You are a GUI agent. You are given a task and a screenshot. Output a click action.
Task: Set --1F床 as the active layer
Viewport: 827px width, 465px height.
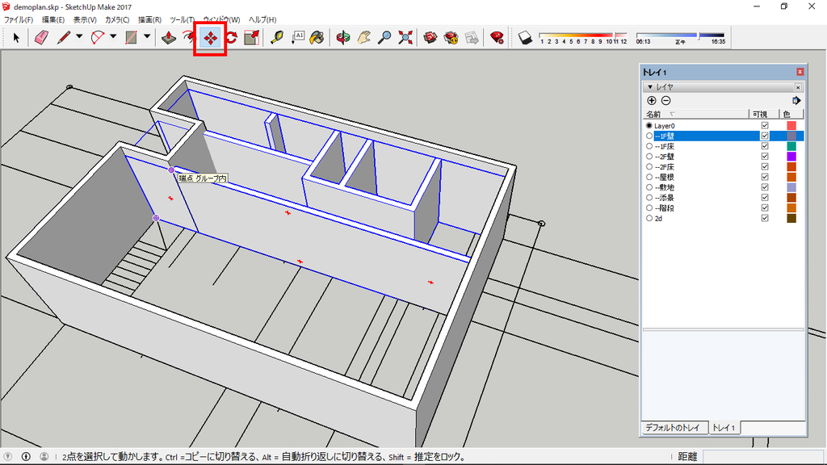649,146
